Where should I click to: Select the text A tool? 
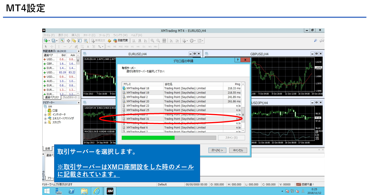pos(88,46)
